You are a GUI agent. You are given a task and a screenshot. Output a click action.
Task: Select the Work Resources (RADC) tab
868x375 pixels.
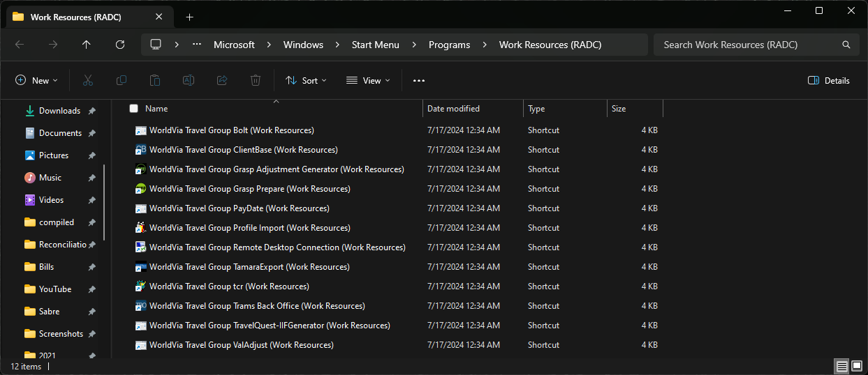point(88,17)
